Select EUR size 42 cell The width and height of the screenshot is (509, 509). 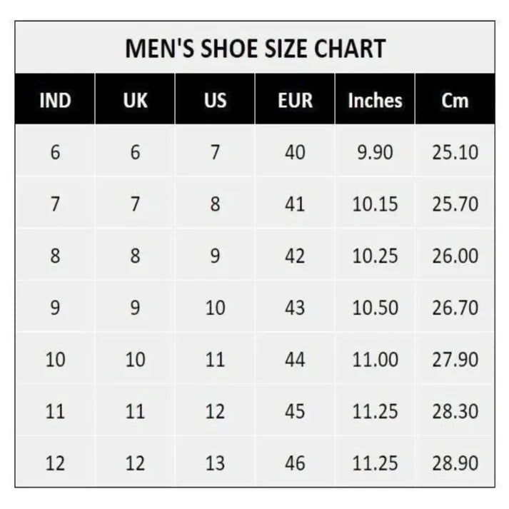tap(295, 256)
